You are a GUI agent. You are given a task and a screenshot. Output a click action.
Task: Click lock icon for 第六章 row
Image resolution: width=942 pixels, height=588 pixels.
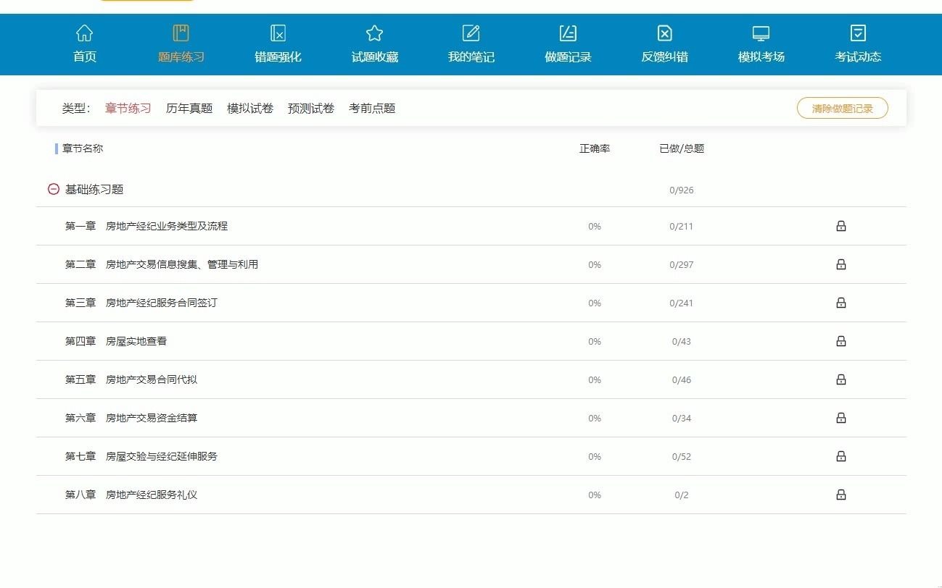click(841, 418)
